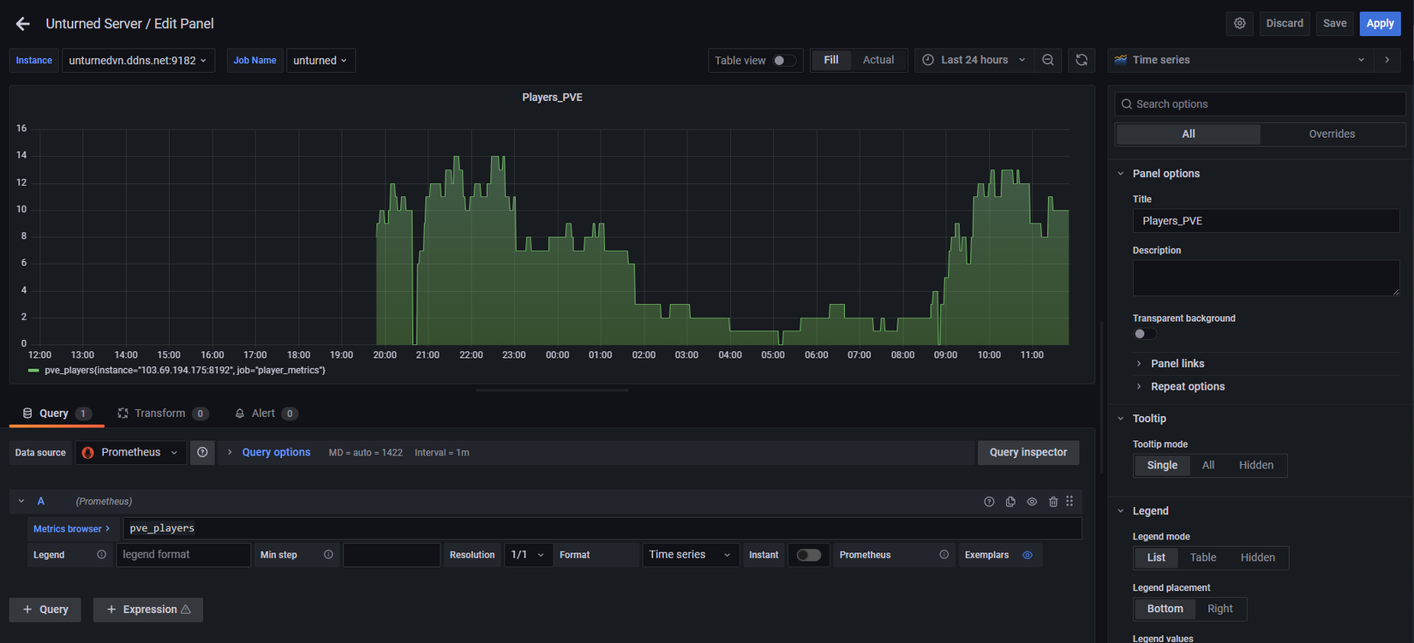Turn on Transparent background switch

1144,334
